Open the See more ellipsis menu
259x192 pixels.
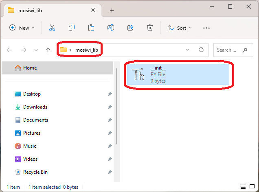click(x=206, y=28)
